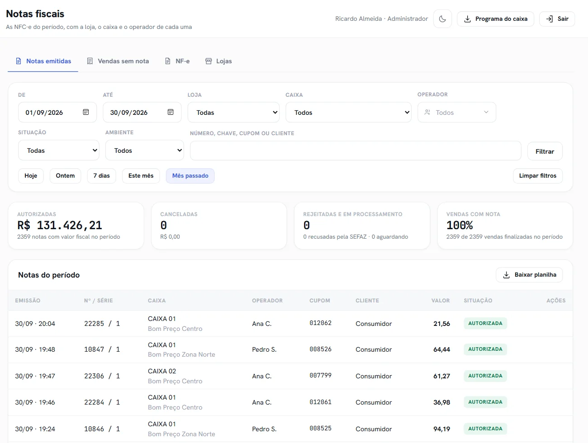
Task: Open the calendar picker in the DE date field
Action: [x=86, y=112]
